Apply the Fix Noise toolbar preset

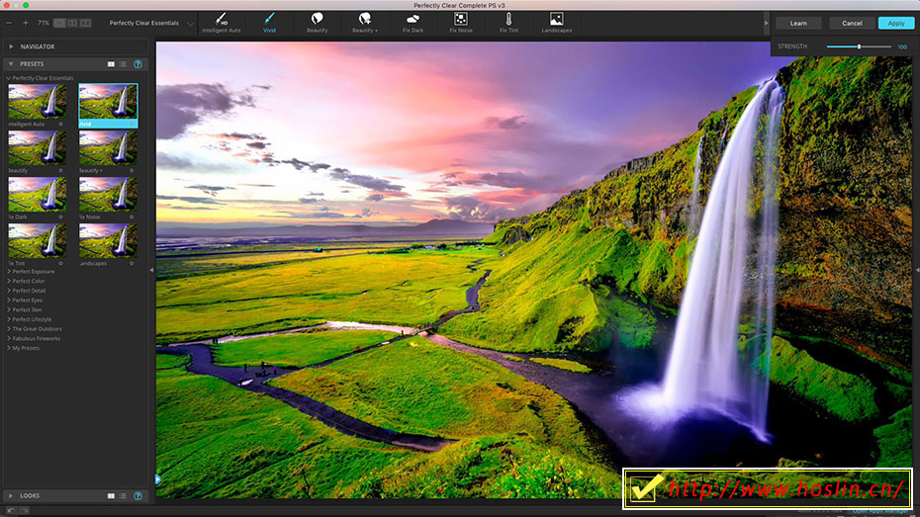[x=461, y=23]
